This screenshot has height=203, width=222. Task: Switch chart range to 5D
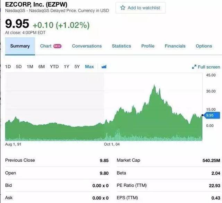[x=19, y=66]
